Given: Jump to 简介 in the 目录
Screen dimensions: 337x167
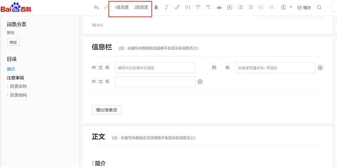Looking at the screenshot, I should click(11, 69).
